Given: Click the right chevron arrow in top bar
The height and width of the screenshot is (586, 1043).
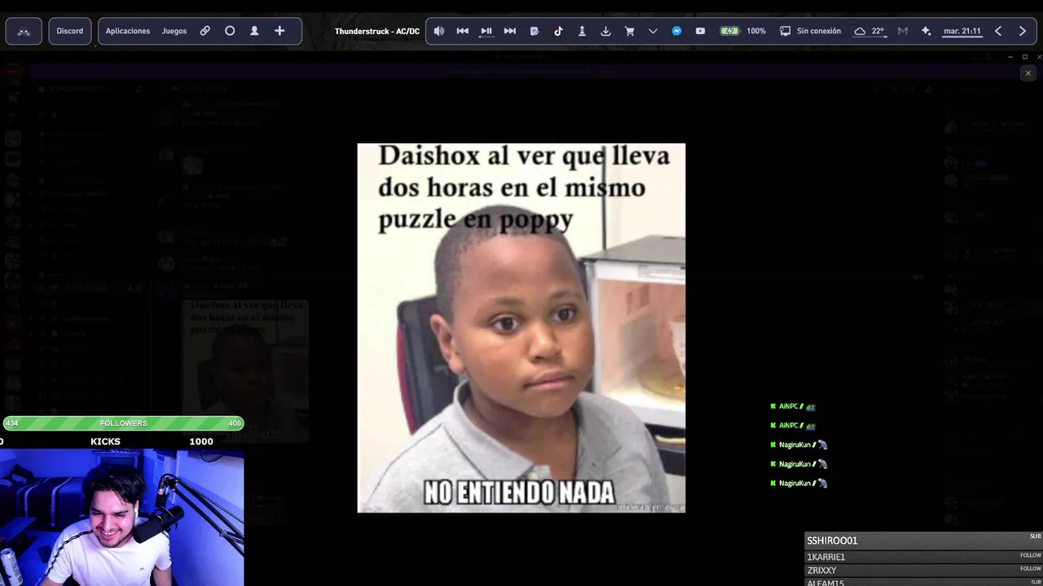Looking at the screenshot, I should coord(1023,31).
